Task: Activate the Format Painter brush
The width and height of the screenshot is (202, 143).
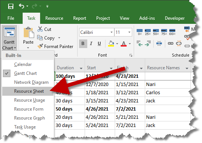Action: coord(55,47)
